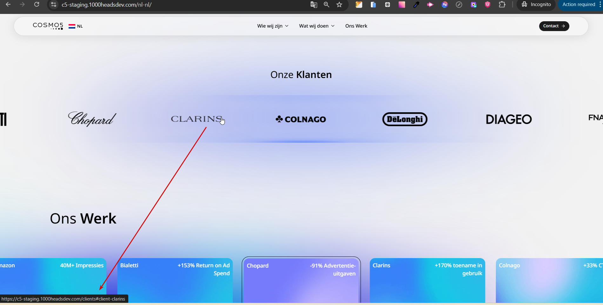
Task: Open the pink gradient square extension
Action: point(402,5)
